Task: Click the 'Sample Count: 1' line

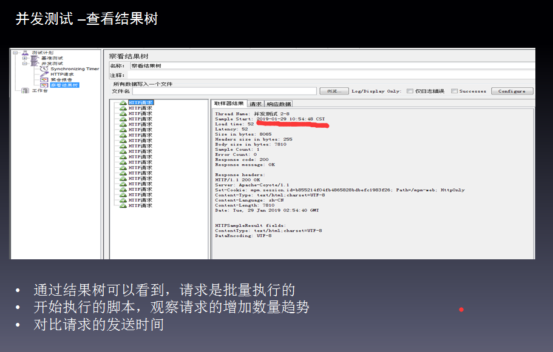Action: [x=237, y=149]
